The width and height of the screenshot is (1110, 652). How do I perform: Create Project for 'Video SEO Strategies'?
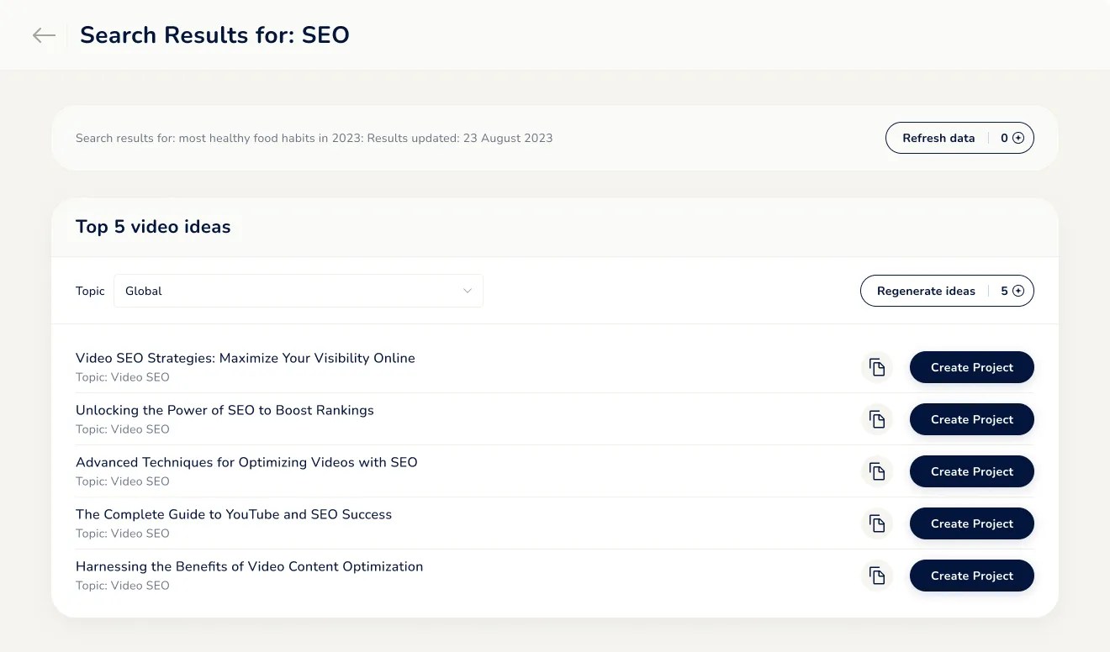[971, 367]
